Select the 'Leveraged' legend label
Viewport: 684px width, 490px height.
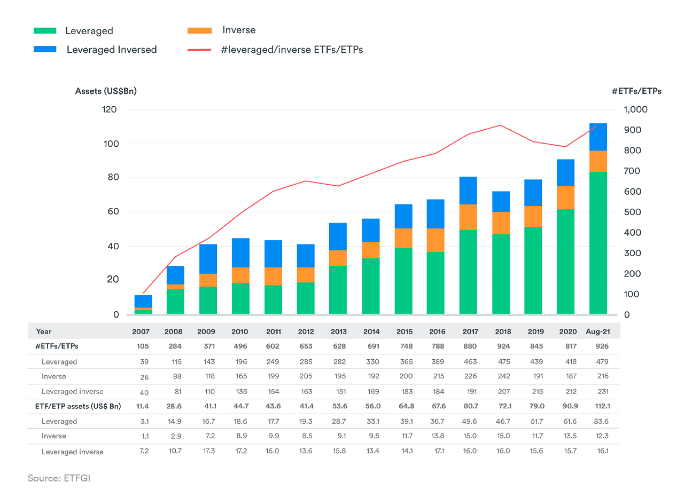coord(89,31)
